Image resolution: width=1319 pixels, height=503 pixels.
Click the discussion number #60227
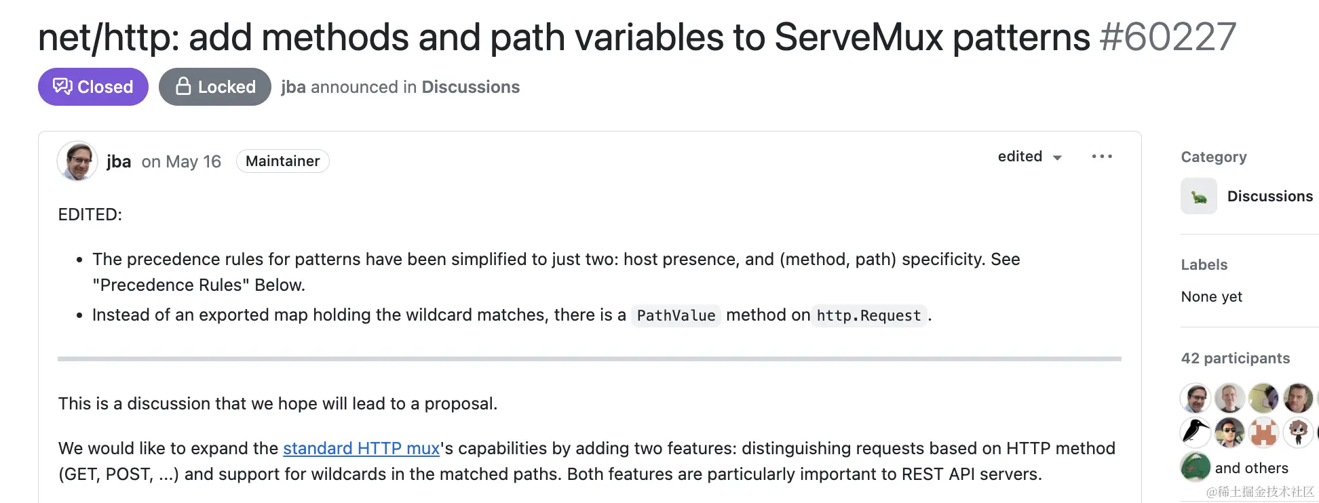pos(1168,37)
